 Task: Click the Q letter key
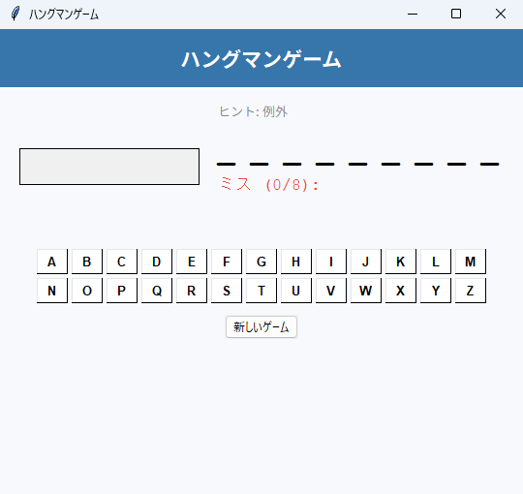157,291
